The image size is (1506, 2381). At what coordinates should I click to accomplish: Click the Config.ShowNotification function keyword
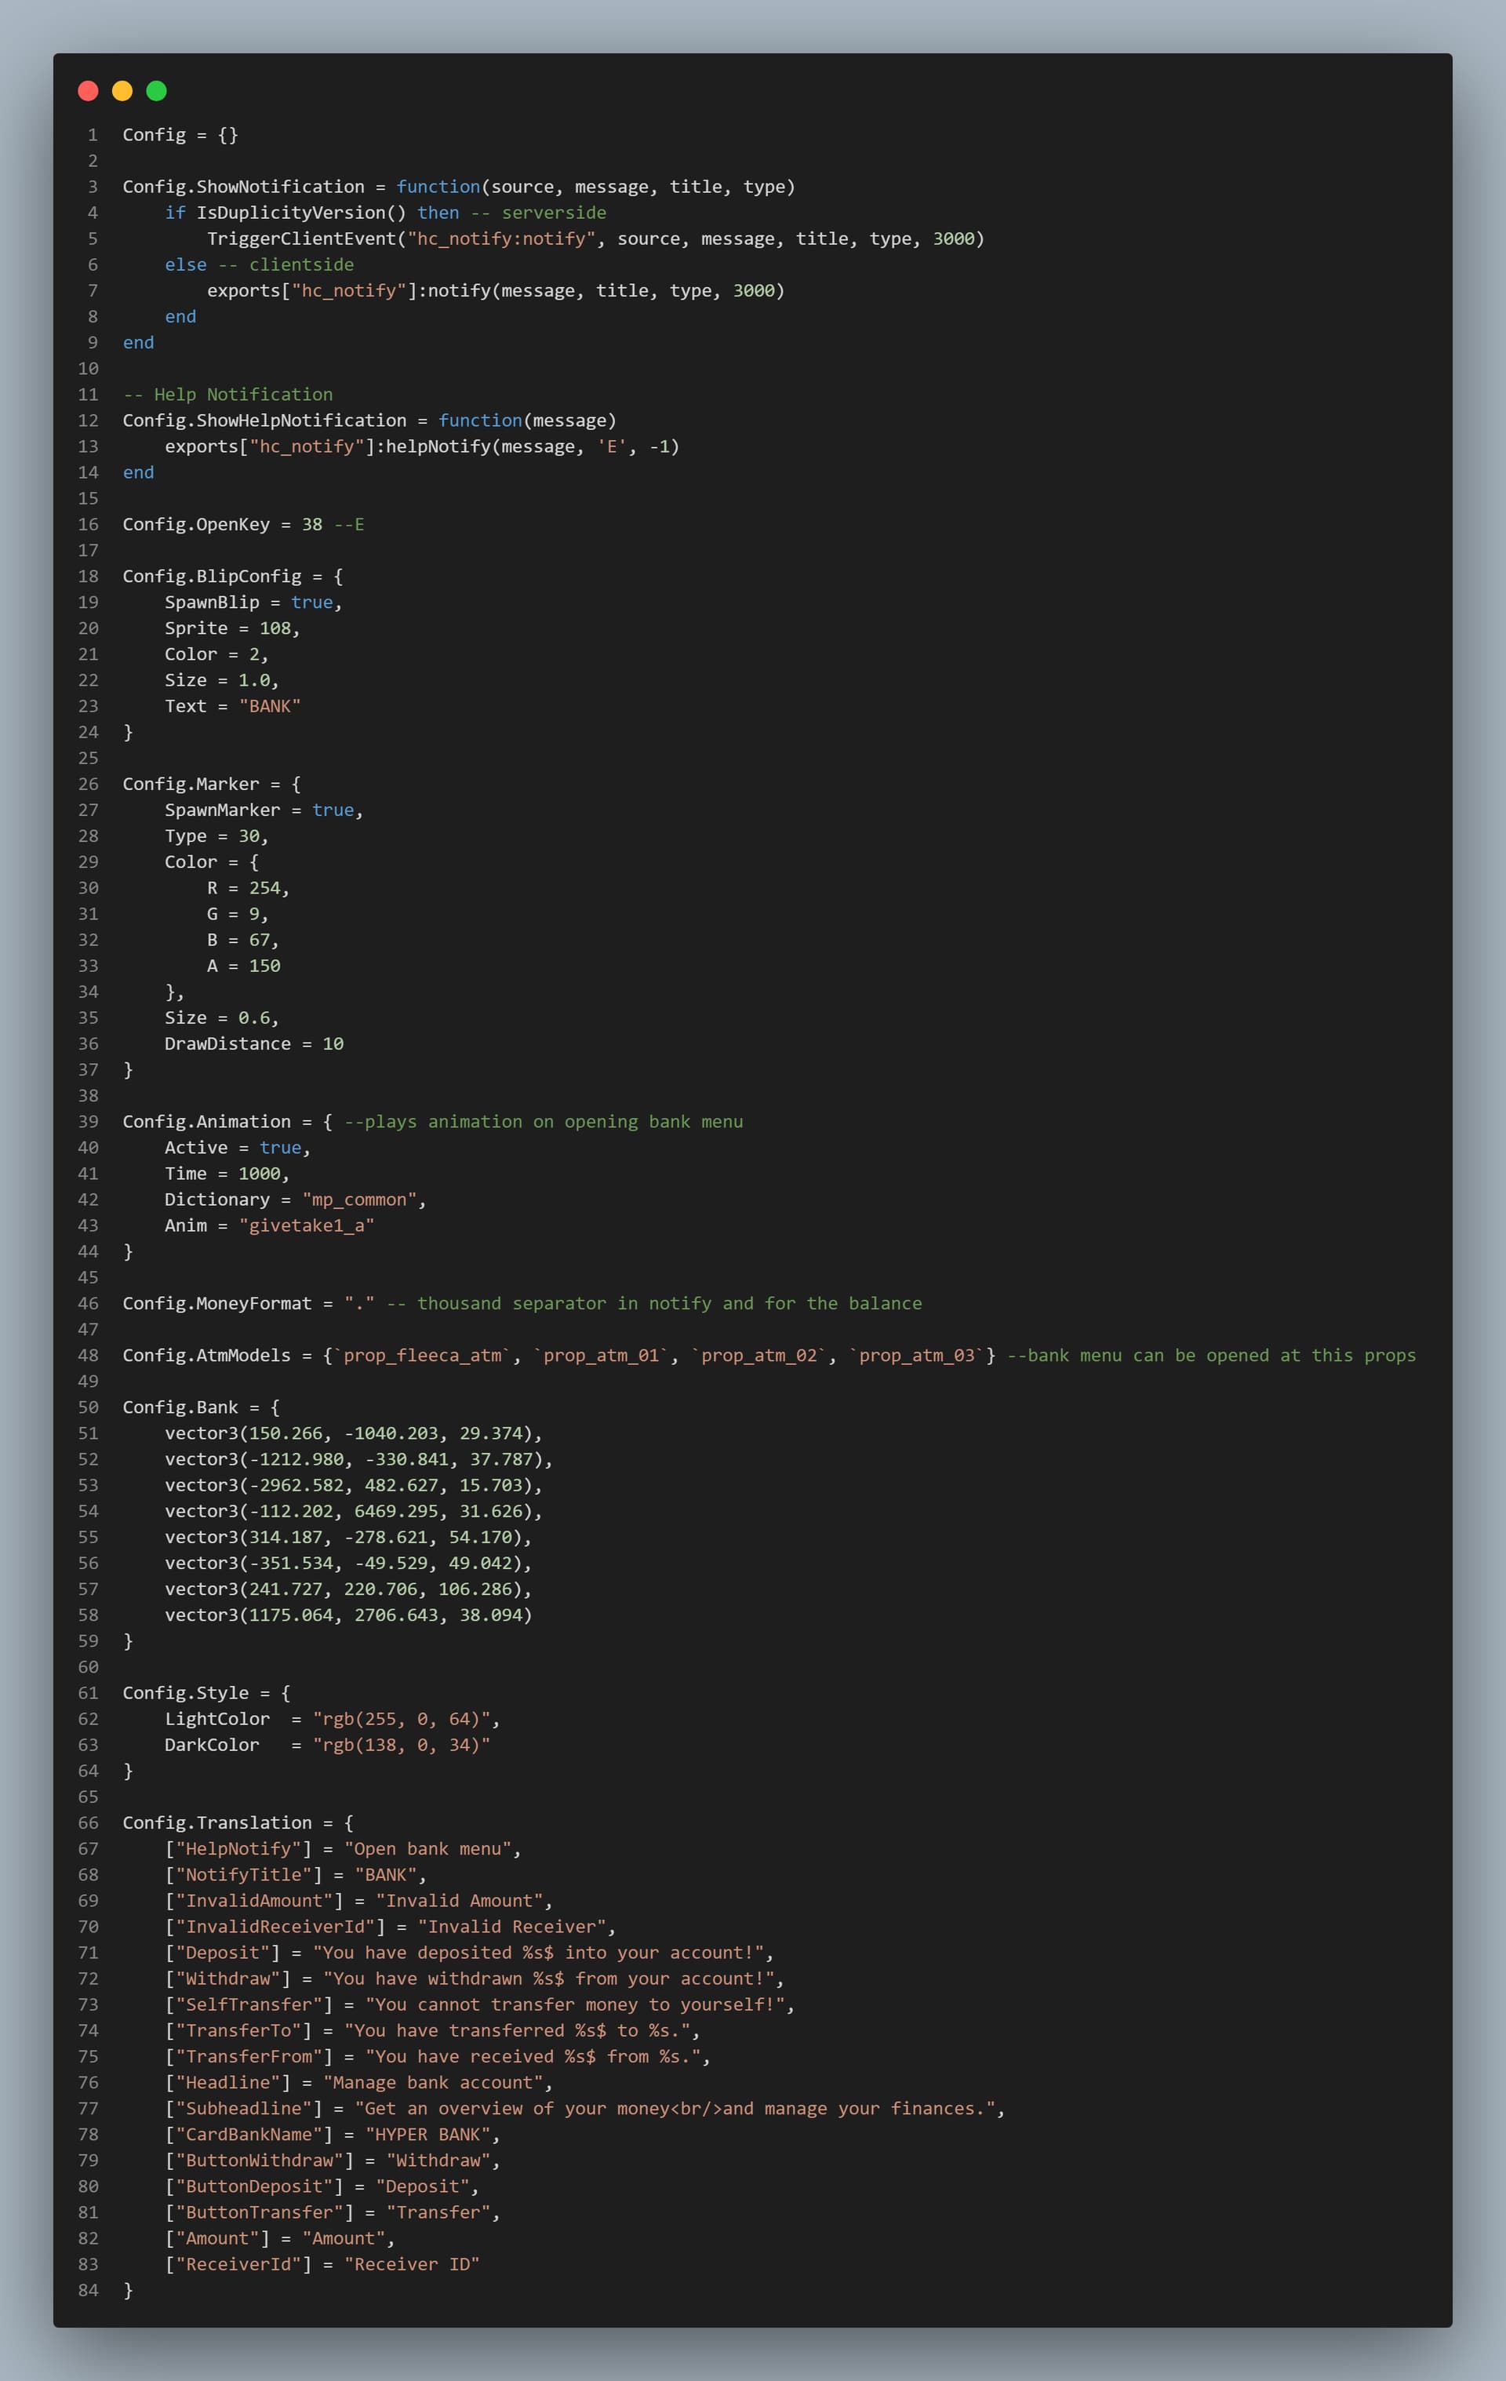point(438,187)
